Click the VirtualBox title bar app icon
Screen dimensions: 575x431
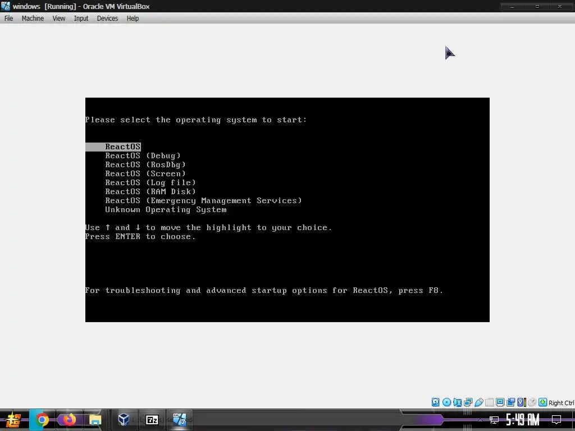click(x=6, y=6)
